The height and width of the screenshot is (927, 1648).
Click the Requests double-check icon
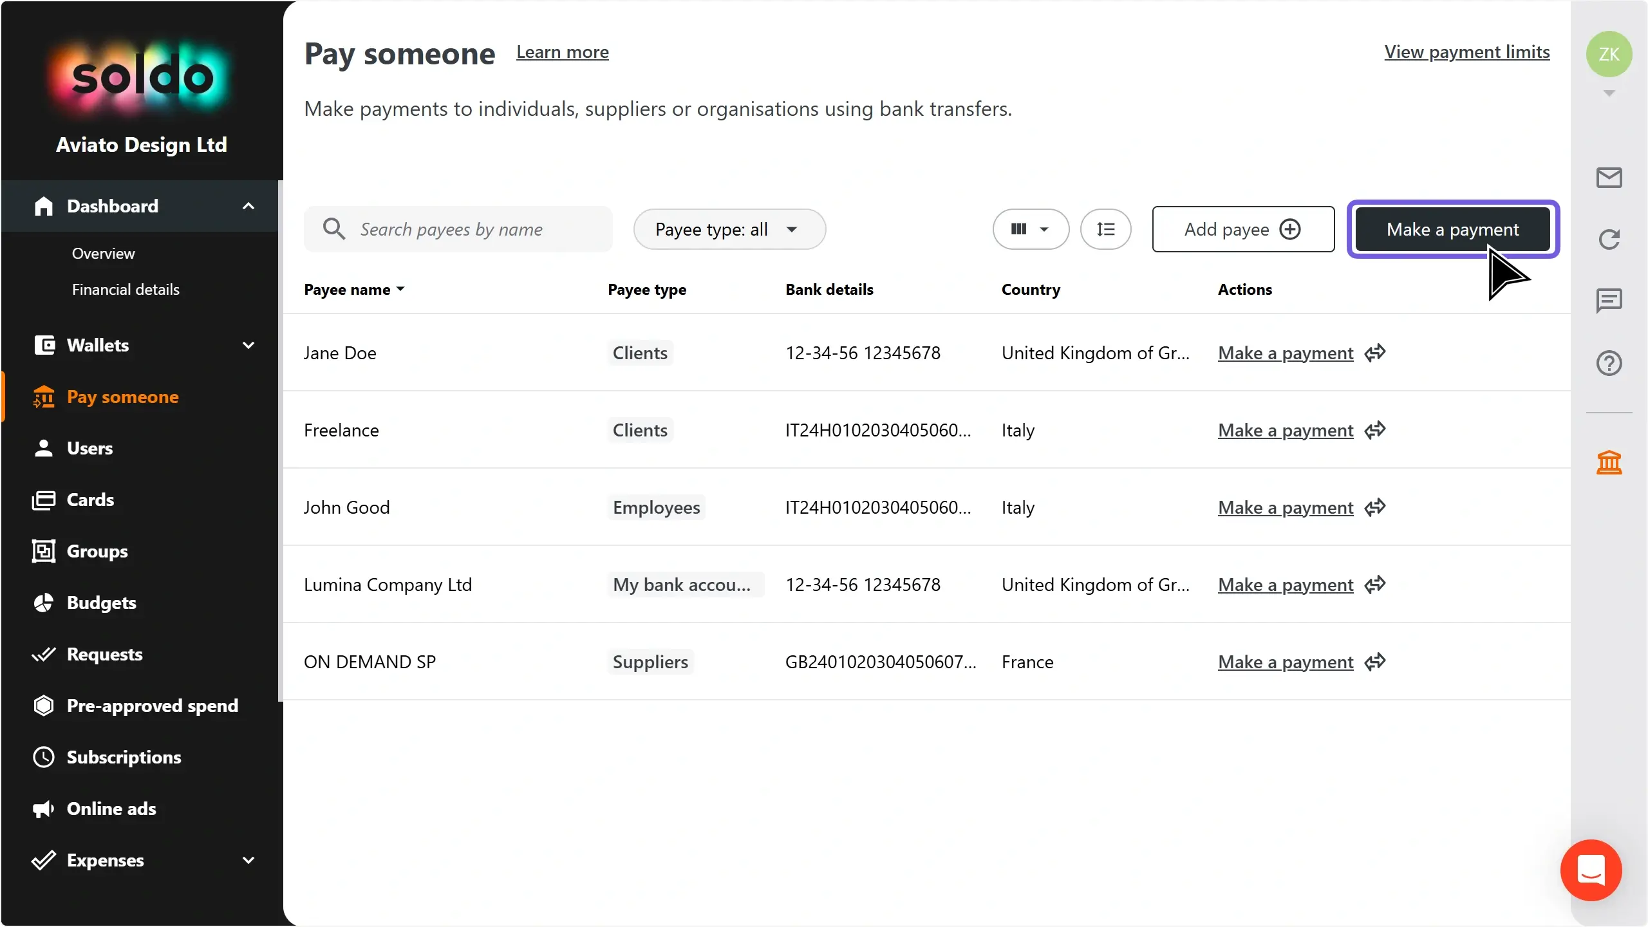[44, 654]
